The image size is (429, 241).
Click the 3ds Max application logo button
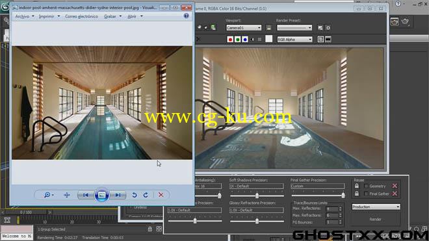click(x=5, y=6)
